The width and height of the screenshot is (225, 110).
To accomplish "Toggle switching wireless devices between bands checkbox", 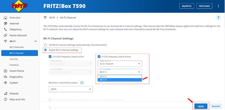I will tap(50, 107).
